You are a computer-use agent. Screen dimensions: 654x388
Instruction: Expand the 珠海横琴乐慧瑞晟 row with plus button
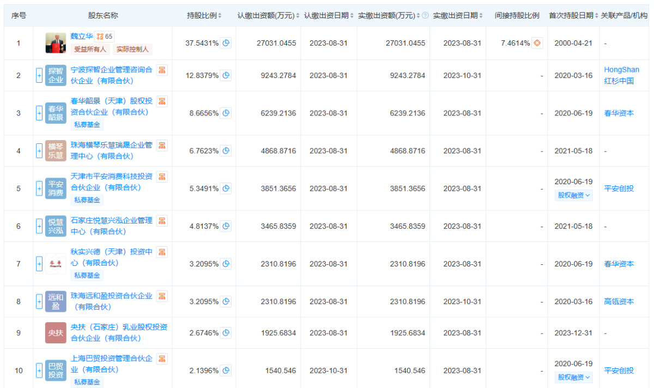(39, 151)
